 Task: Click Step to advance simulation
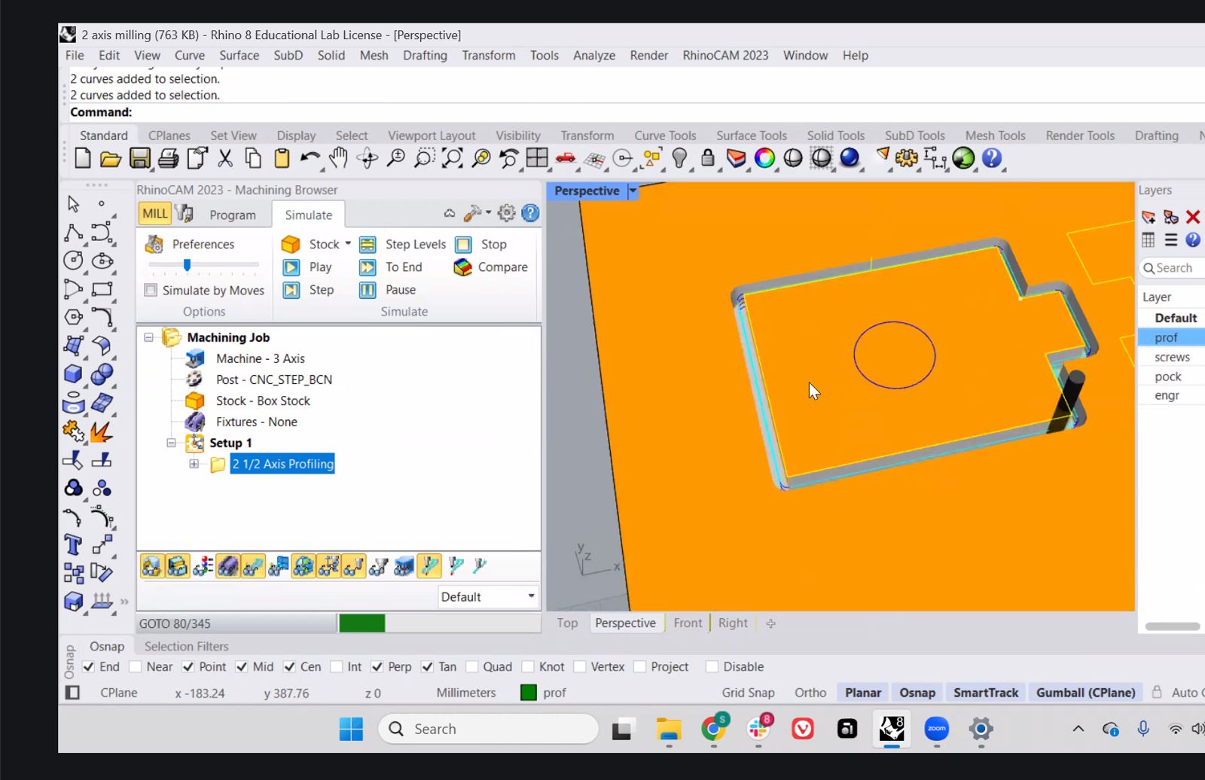308,290
